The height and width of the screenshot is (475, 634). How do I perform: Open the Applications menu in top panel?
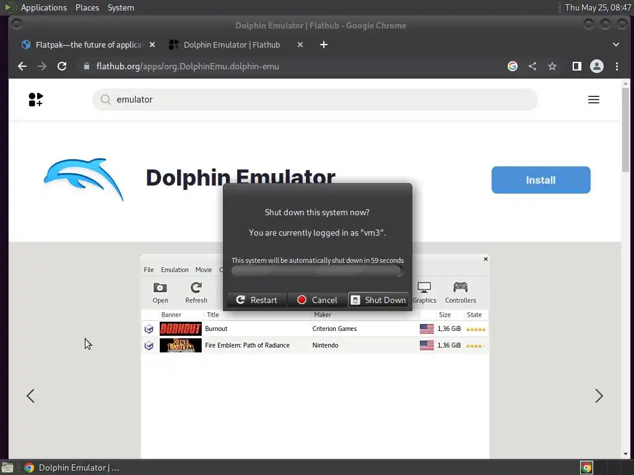[44, 7]
